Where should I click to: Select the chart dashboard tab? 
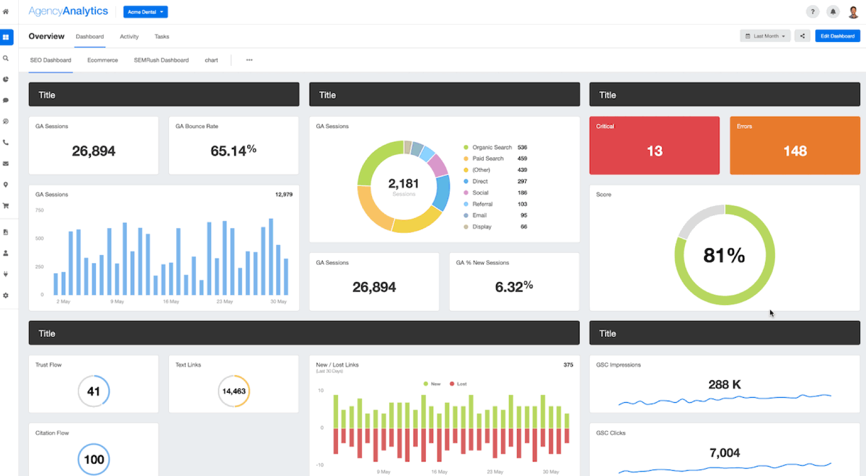(x=211, y=60)
